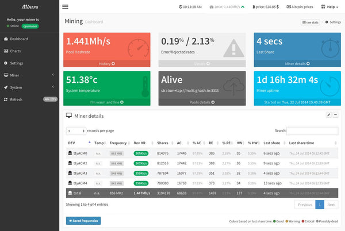Collapse the Miner details panel with minus button

[x=335, y=115]
